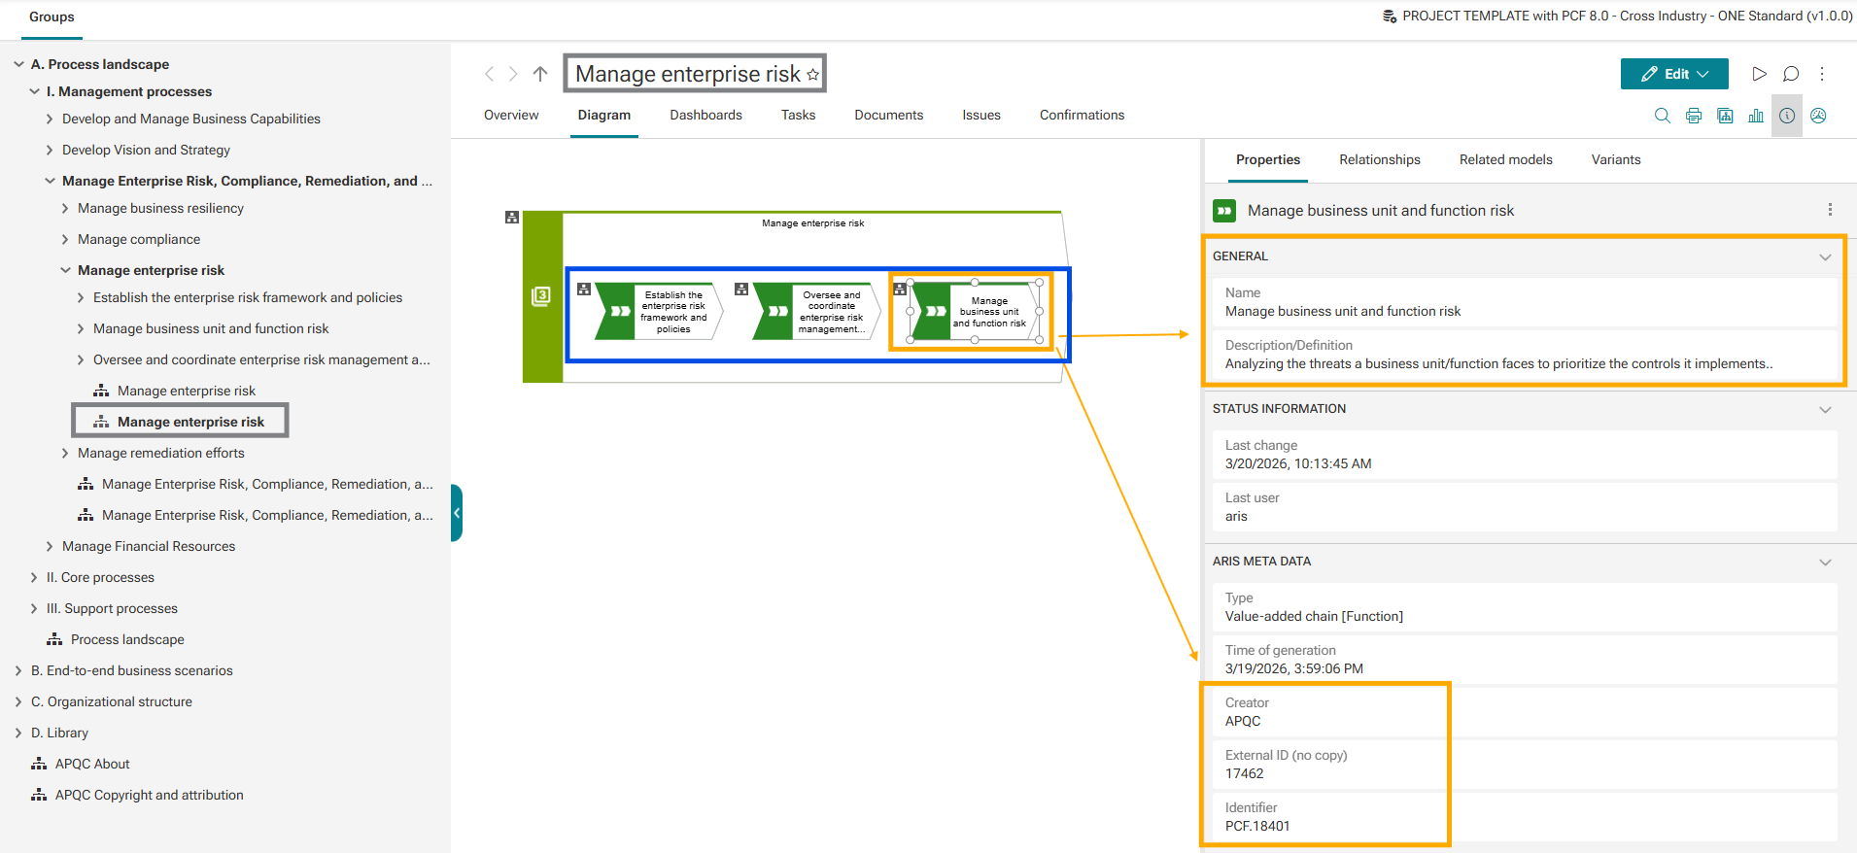Image resolution: width=1857 pixels, height=853 pixels.
Task: Go up one level with arrow icon
Action: point(540,74)
